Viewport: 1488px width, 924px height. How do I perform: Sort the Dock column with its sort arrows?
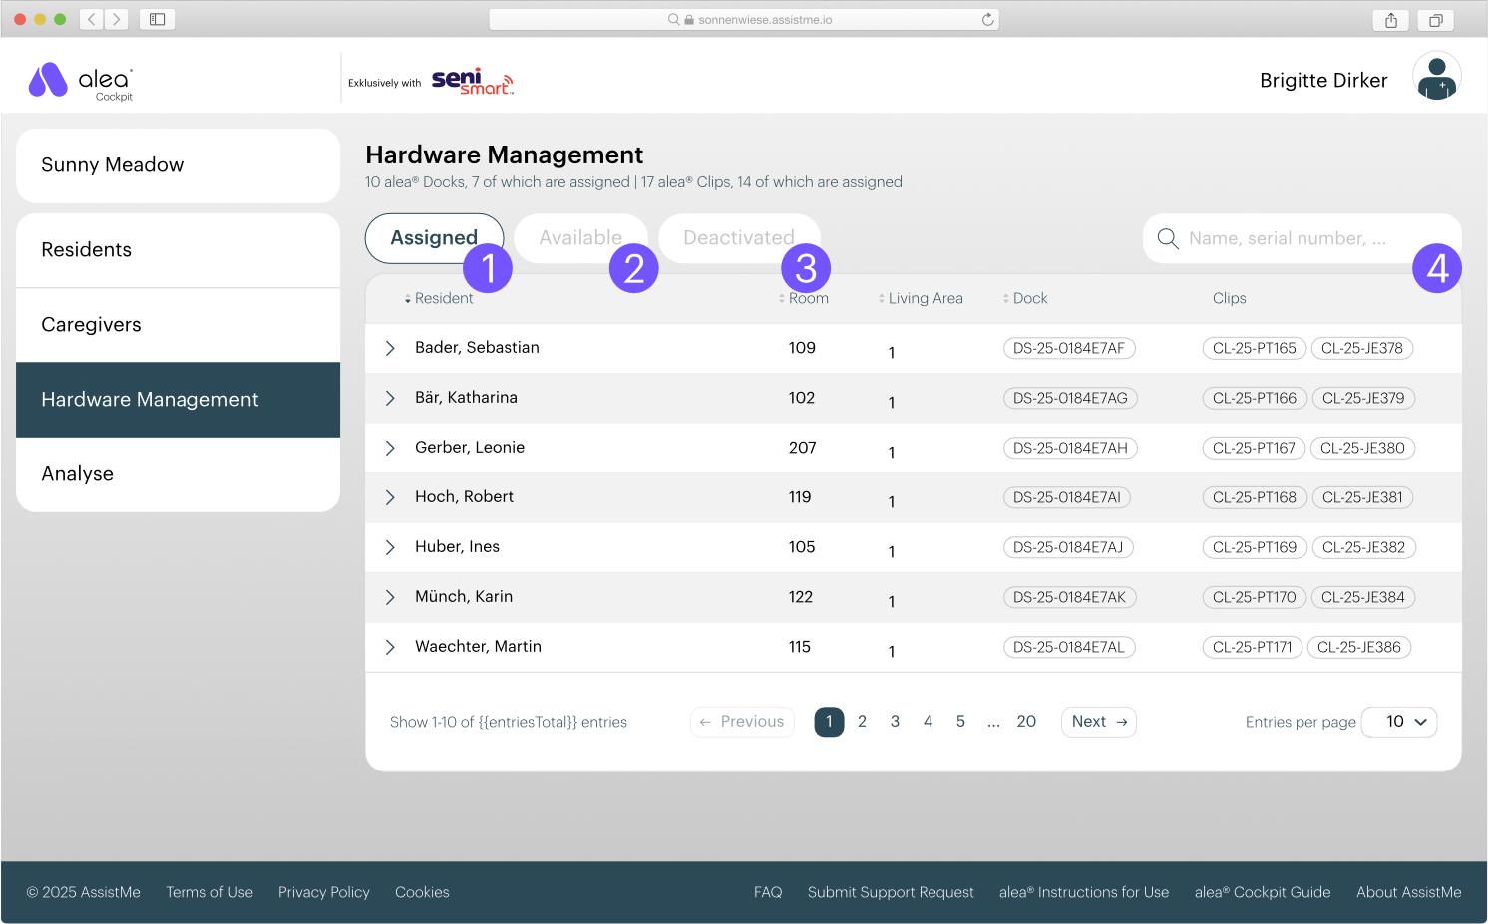[1007, 297]
